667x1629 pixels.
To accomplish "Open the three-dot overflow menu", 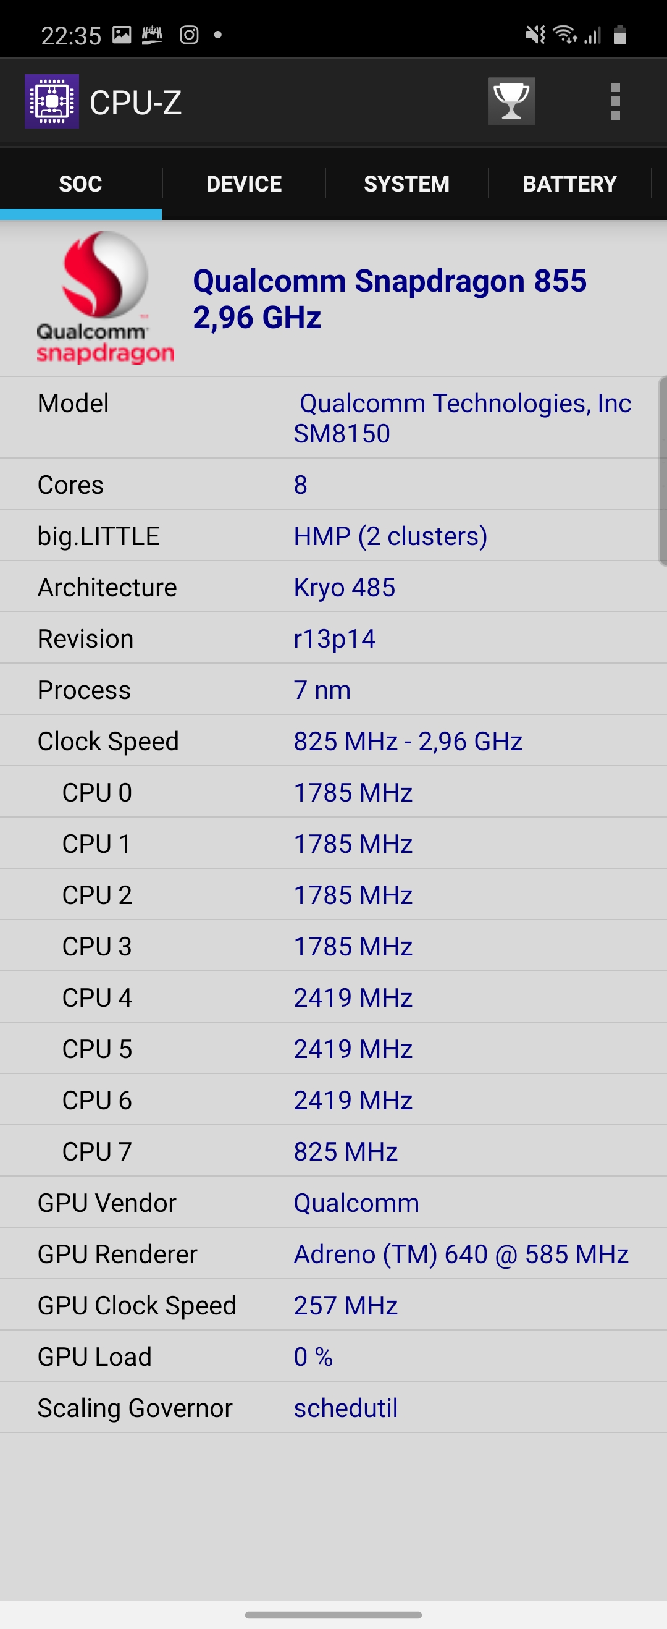I will [x=615, y=101].
